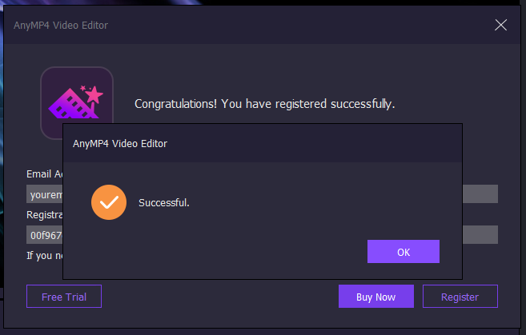Close the registration window with the X
The image size is (526, 335).
click(x=500, y=25)
